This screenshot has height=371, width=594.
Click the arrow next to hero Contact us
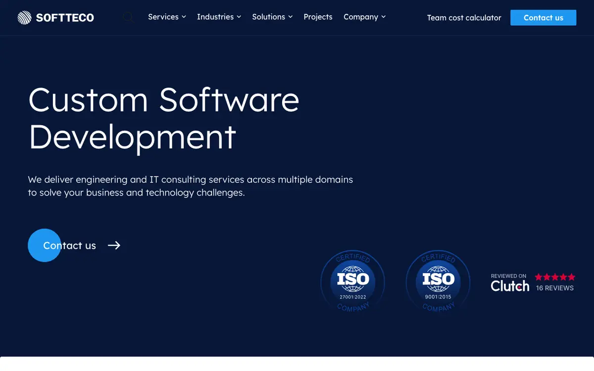(114, 245)
